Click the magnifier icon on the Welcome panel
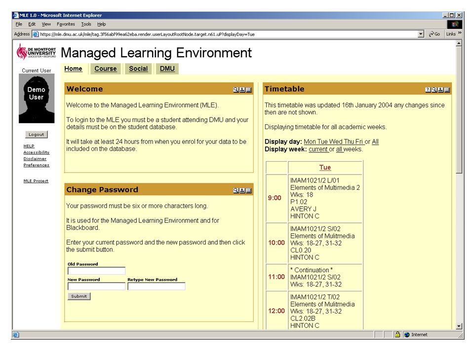This screenshot has width=474, height=355. [236, 90]
